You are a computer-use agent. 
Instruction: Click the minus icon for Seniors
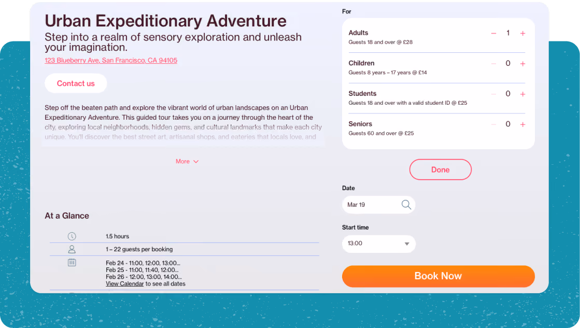coord(493,124)
